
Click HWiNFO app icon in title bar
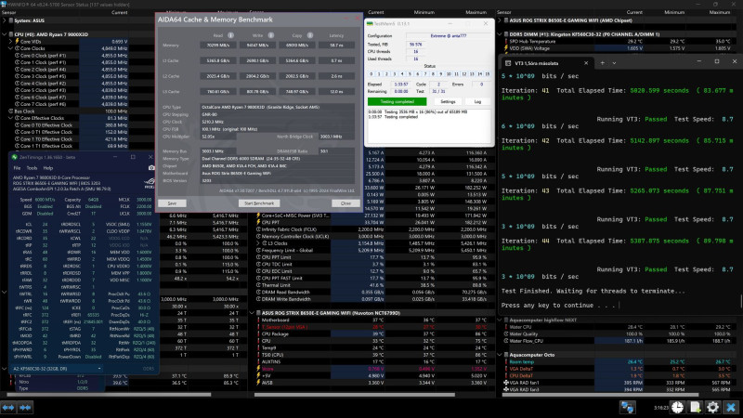[4, 5]
